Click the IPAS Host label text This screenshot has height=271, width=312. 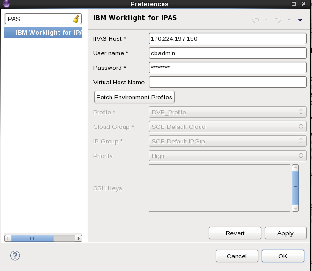click(110, 38)
